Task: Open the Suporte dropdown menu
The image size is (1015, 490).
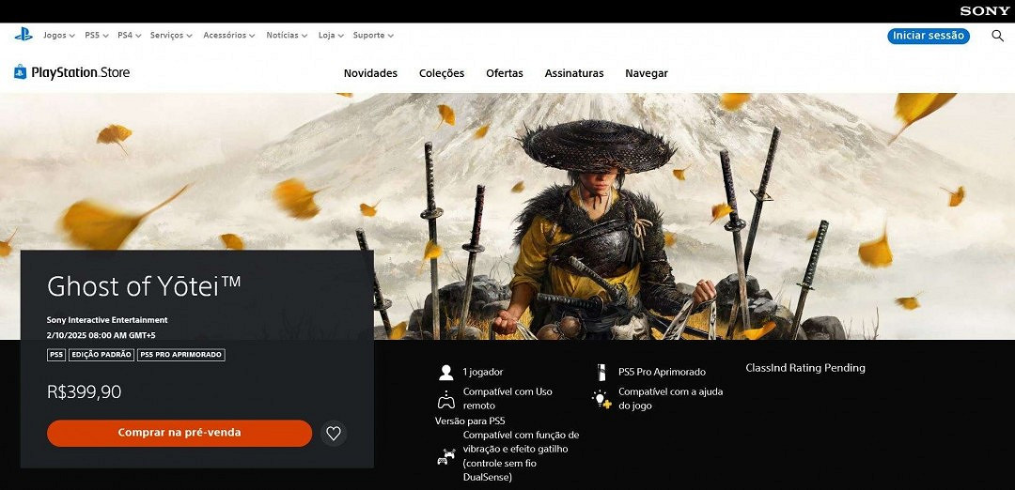Action: (x=372, y=36)
